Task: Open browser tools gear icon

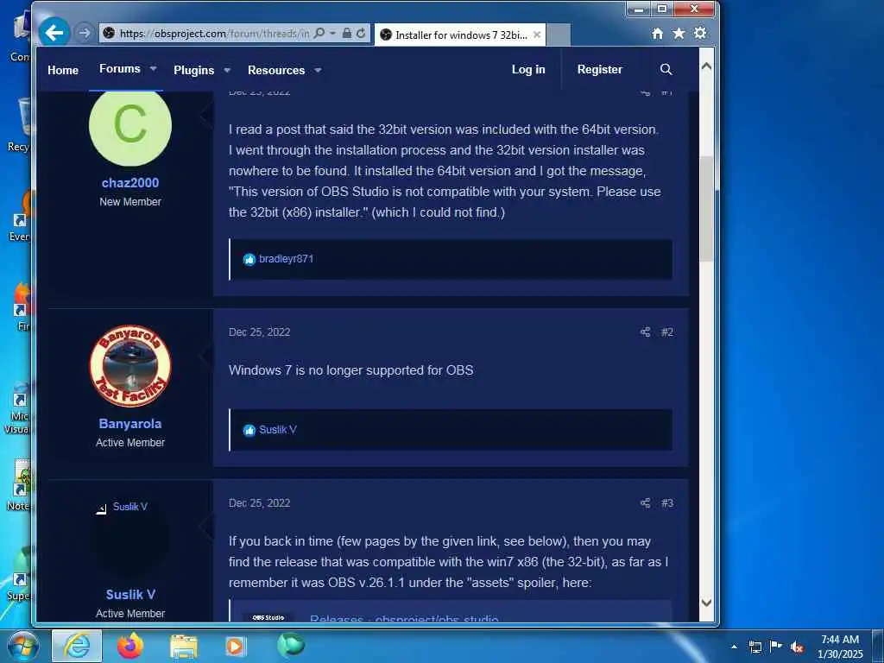Action: point(700,34)
